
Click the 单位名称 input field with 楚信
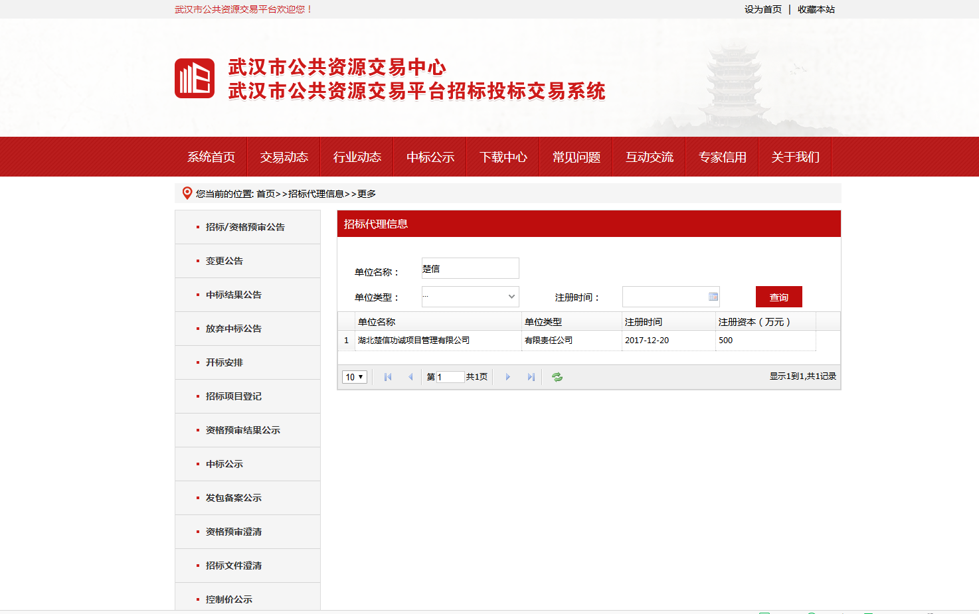pos(470,268)
